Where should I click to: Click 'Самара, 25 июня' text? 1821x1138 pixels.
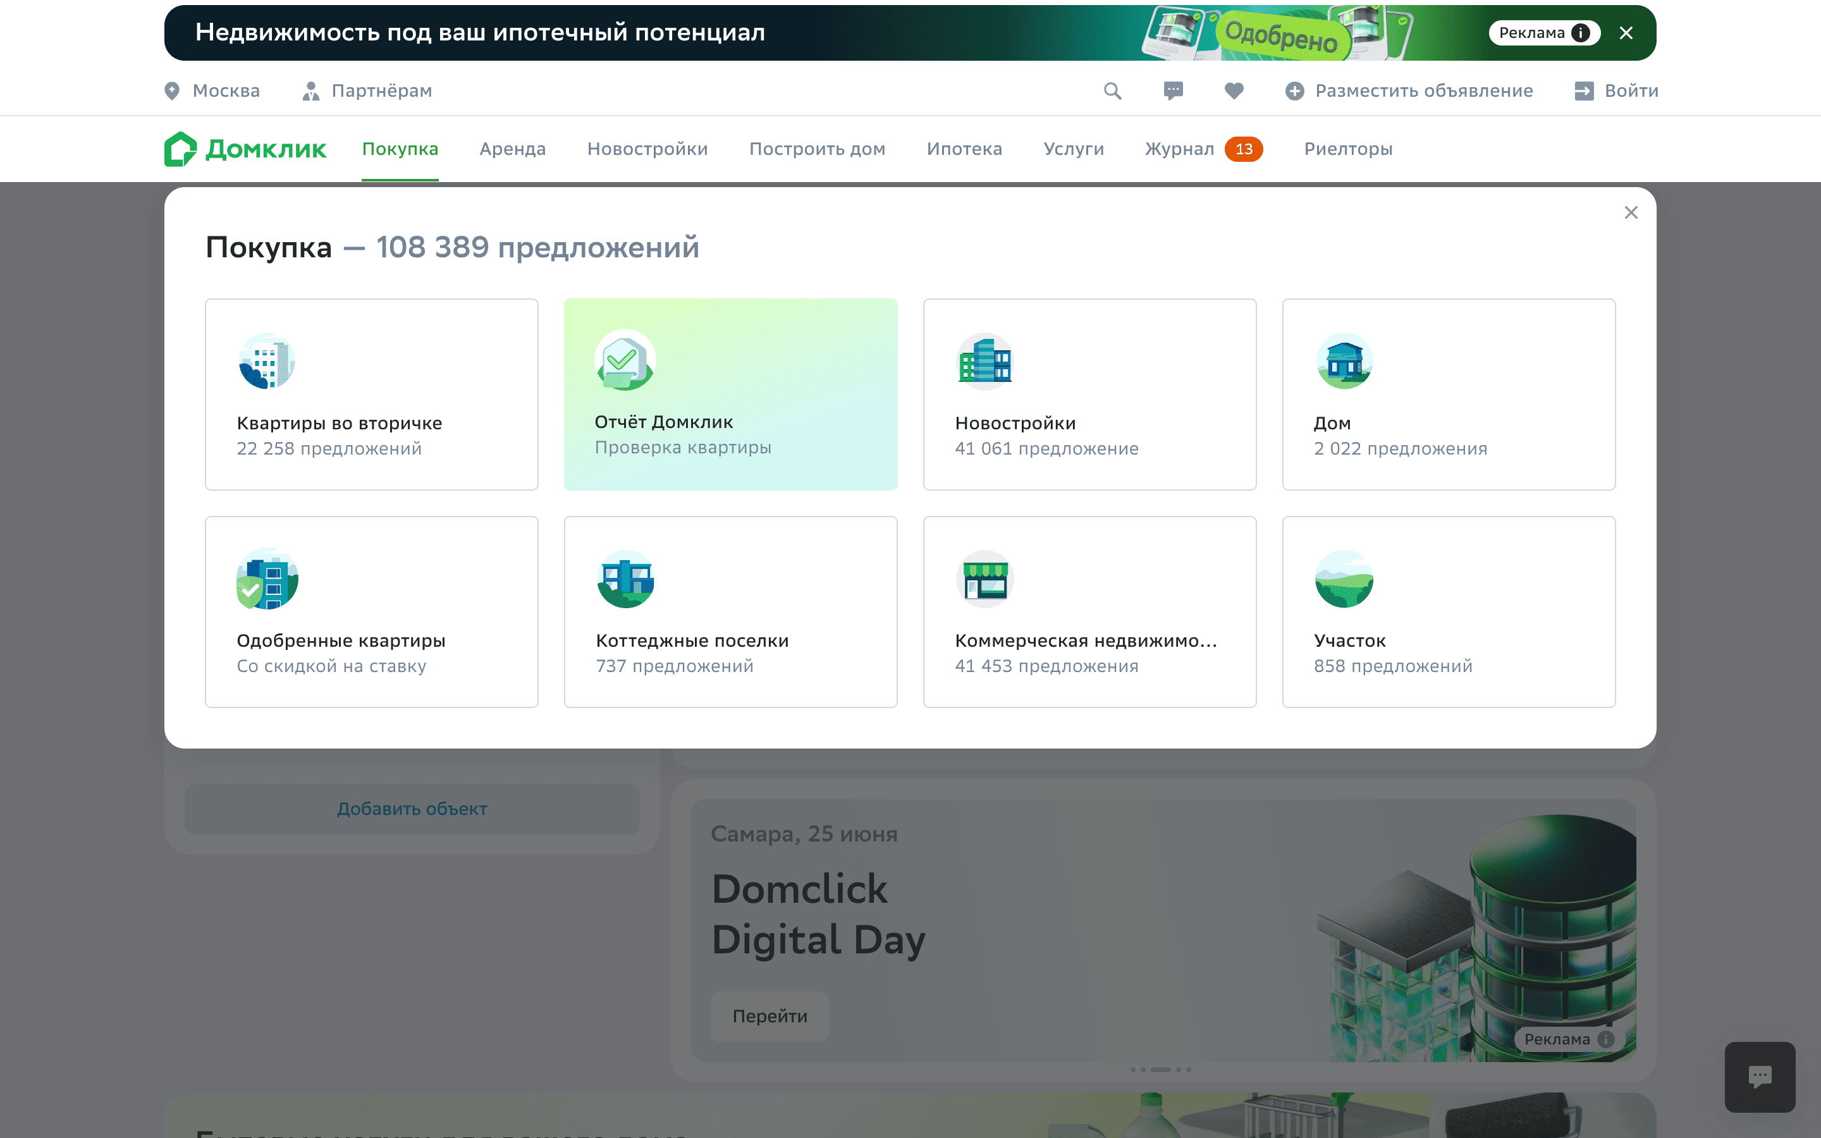pyautogui.click(x=804, y=834)
